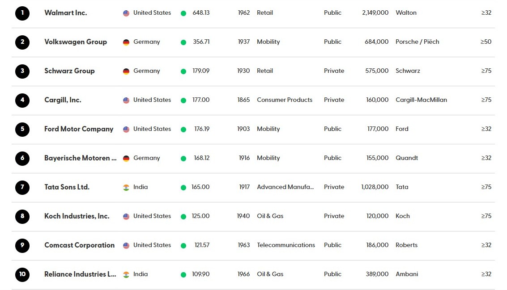Click the rank 5 badge for Ford
The image size is (507, 290).
[22, 130]
